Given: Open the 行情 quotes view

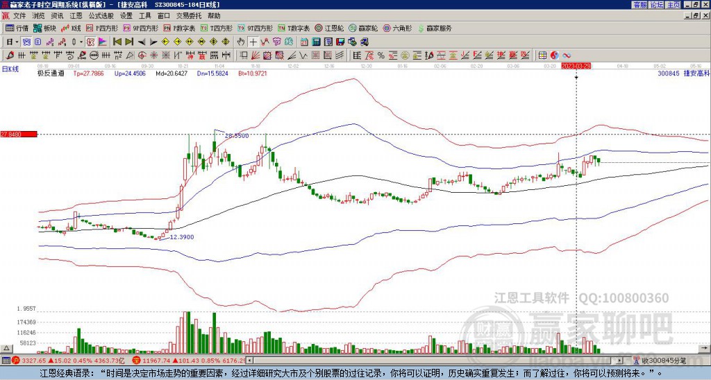Looking at the screenshot, I should click(x=17, y=28).
